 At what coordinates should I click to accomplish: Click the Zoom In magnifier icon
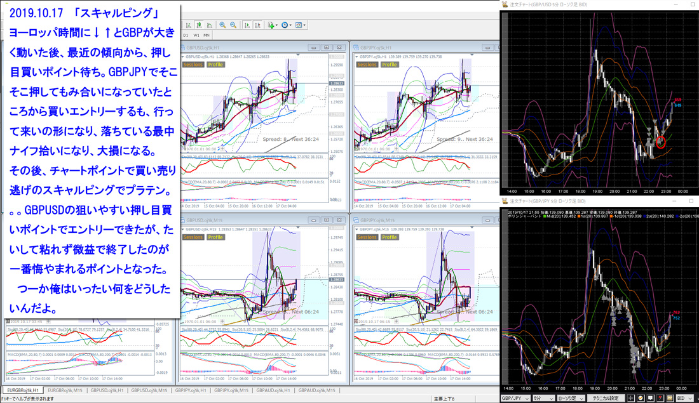click(x=222, y=25)
